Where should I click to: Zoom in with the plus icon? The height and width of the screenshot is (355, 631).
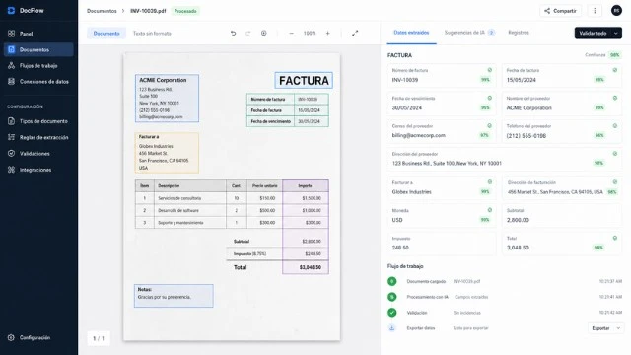pyautogui.click(x=328, y=33)
